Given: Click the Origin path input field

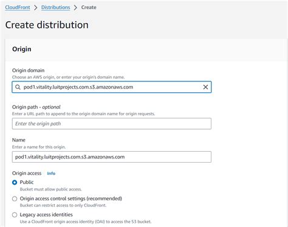Looking at the screenshot, I should coord(112,124).
